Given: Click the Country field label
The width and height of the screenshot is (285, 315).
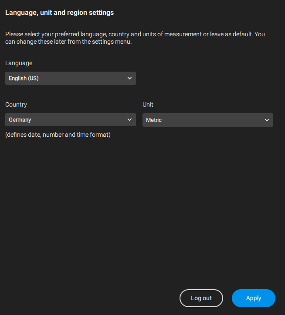Looking at the screenshot, I should point(16,104).
